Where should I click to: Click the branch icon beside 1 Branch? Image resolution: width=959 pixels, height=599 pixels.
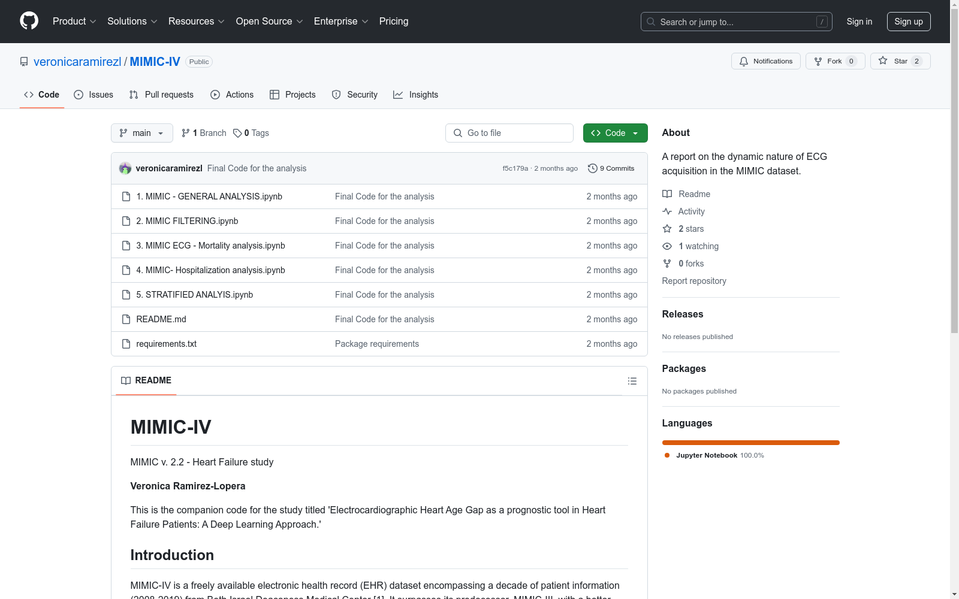pos(186,133)
